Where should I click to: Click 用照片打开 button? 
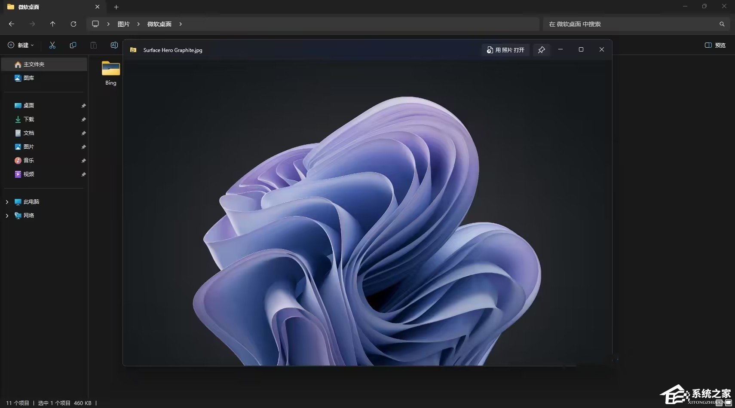click(x=505, y=50)
